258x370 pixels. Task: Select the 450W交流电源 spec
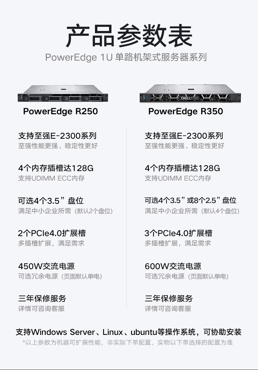[46, 266]
